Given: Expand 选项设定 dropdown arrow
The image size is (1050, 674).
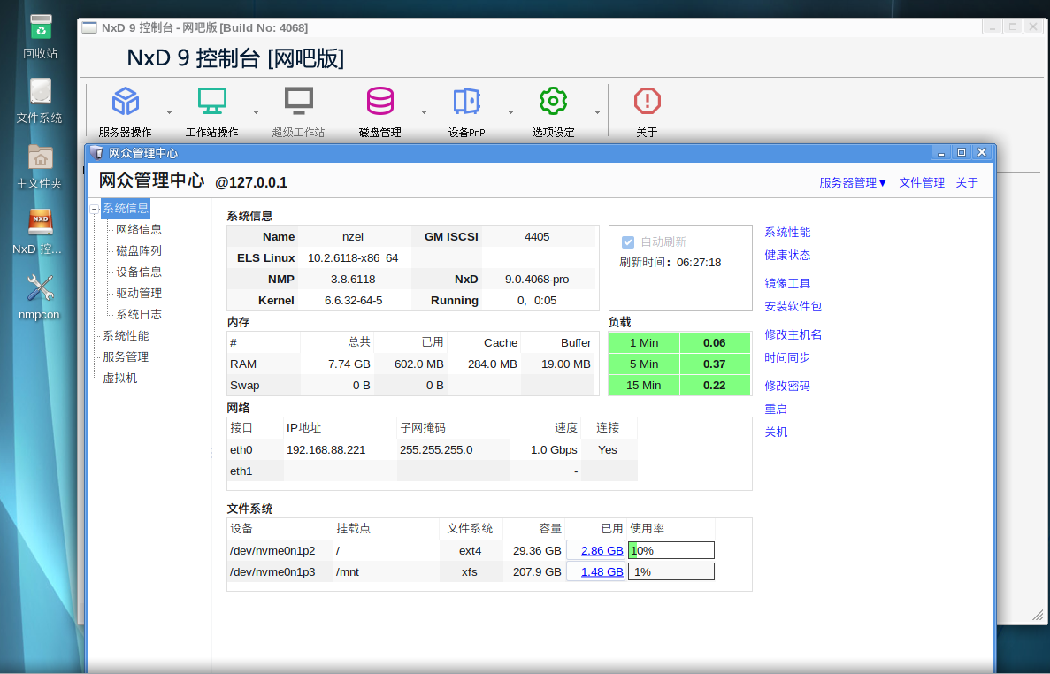Looking at the screenshot, I should coord(597,112).
